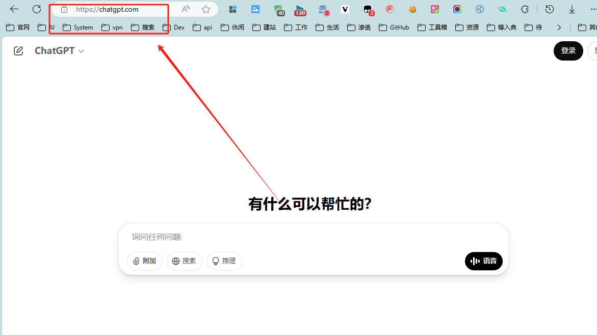The height and width of the screenshot is (335, 597).
Task: Click the chatgpt.com URL in the address bar
Action: click(x=107, y=10)
